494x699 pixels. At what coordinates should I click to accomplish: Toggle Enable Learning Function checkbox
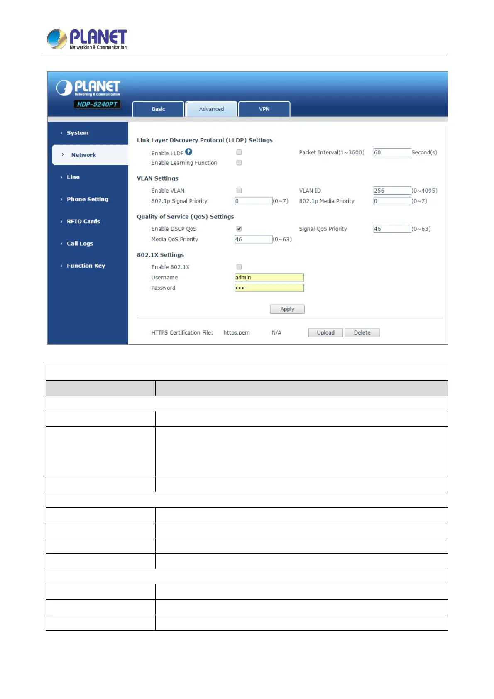coord(239,163)
